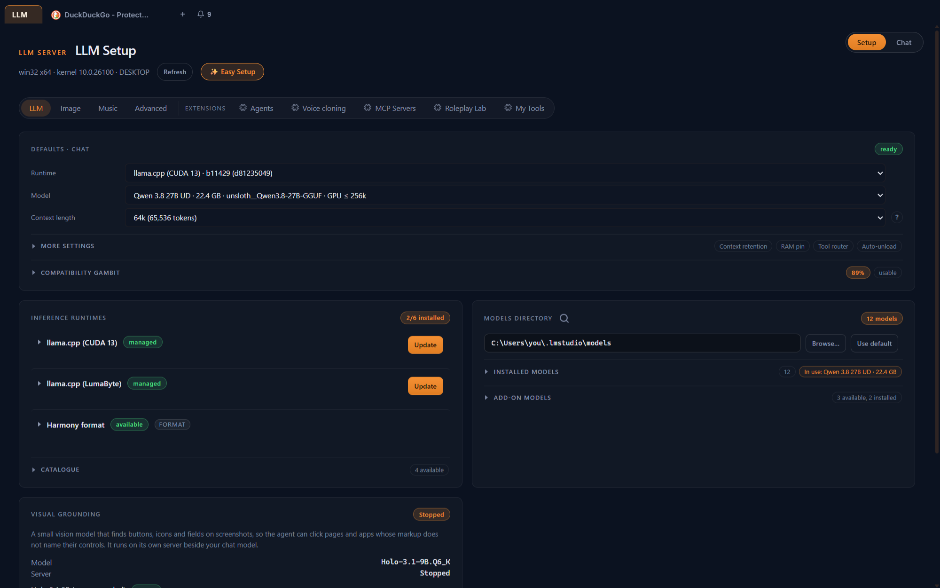The width and height of the screenshot is (940, 588).
Task: Switch to the Image tab
Action: pyautogui.click(x=70, y=108)
